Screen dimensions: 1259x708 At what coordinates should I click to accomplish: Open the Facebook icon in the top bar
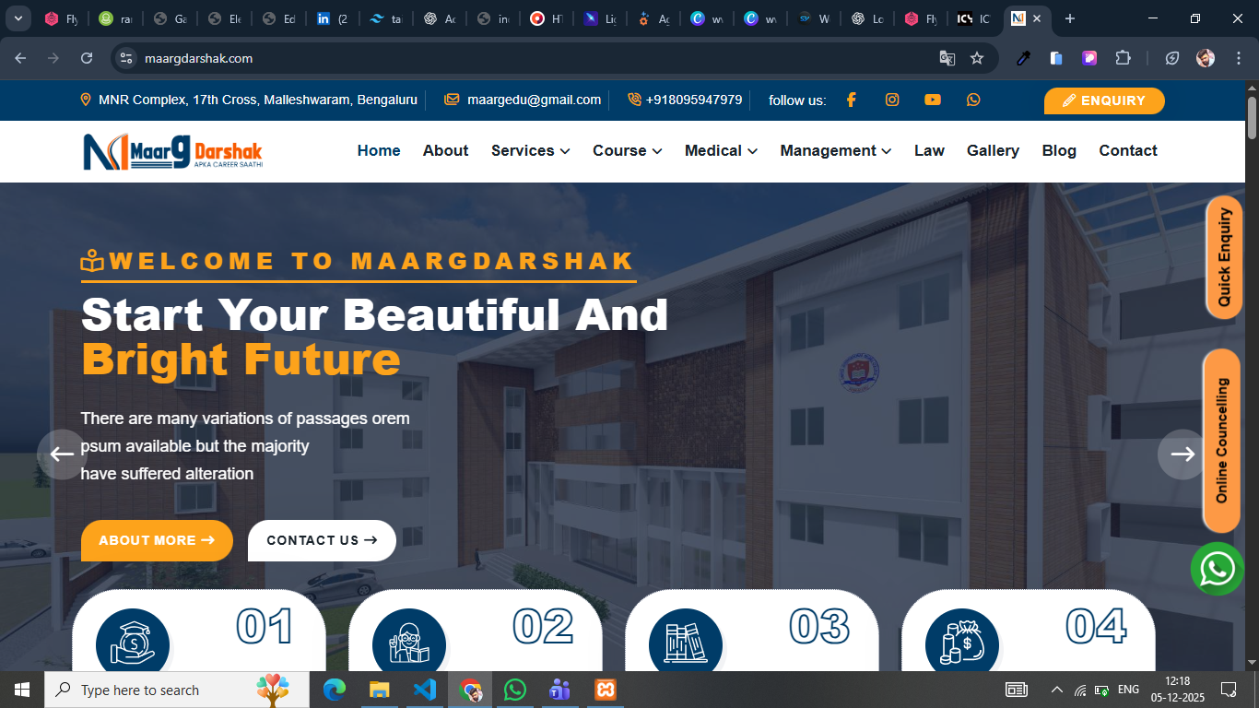(851, 100)
